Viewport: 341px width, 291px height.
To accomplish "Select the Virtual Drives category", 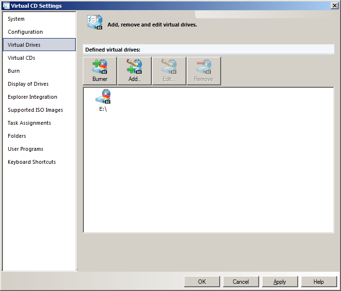I will pyautogui.click(x=39, y=45).
